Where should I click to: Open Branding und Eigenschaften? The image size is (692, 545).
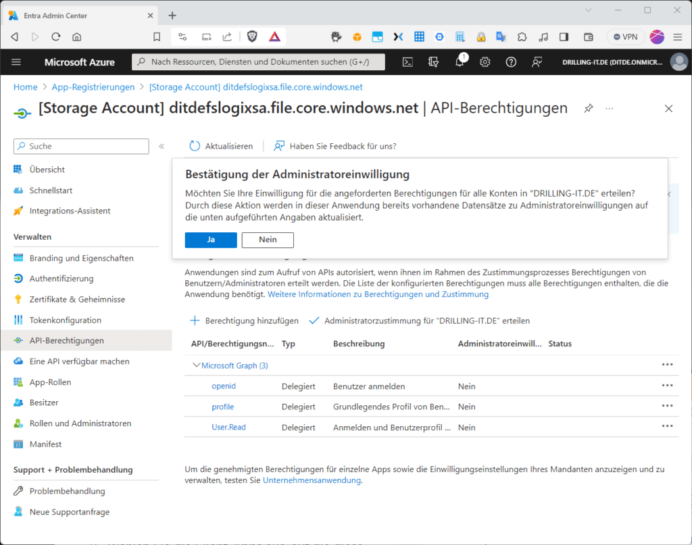coord(81,259)
